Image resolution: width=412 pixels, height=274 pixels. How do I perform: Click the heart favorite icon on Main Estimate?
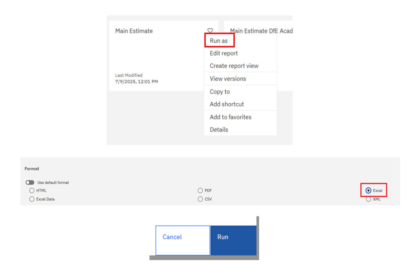click(210, 31)
